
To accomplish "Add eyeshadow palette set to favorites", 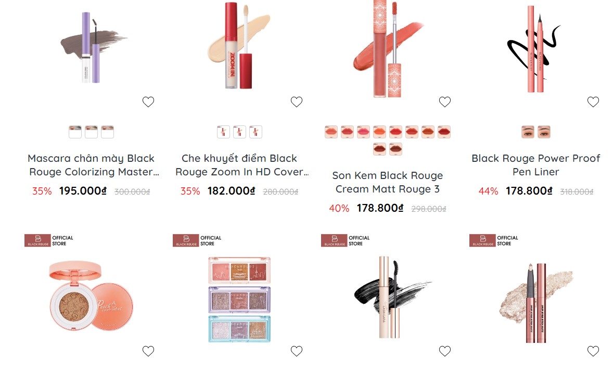I will tap(296, 351).
